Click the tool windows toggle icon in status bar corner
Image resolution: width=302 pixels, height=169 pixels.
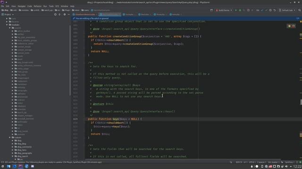(x=2, y=162)
